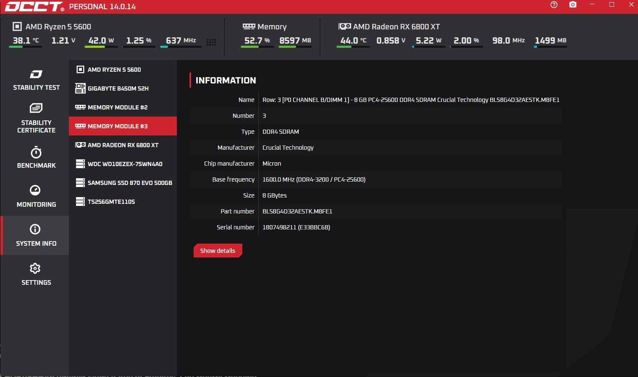Screen dimensions: 638x377
Task: Switch to the Monitoring section
Action: [36, 197]
